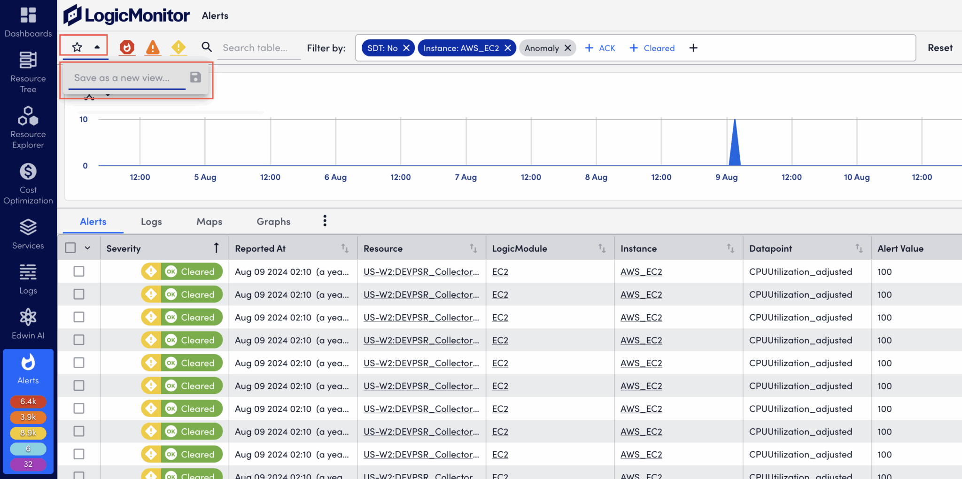Collapse the saved views dropdown via its chevron
The width and height of the screenshot is (962, 479).
coord(98,47)
